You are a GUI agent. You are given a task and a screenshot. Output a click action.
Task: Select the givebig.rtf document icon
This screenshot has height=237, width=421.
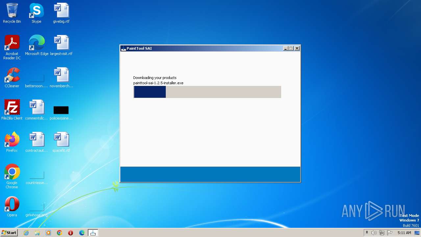pyautogui.click(x=61, y=13)
